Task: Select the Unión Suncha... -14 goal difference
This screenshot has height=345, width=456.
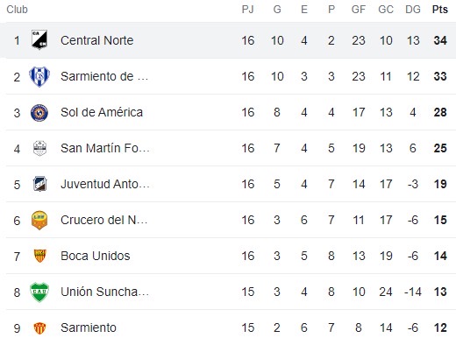Action: (412, 292)
